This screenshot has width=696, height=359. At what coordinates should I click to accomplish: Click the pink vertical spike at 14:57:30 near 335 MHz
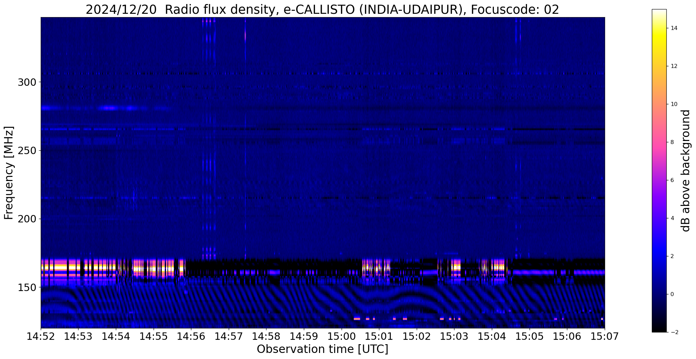click(x=245, y=35)
